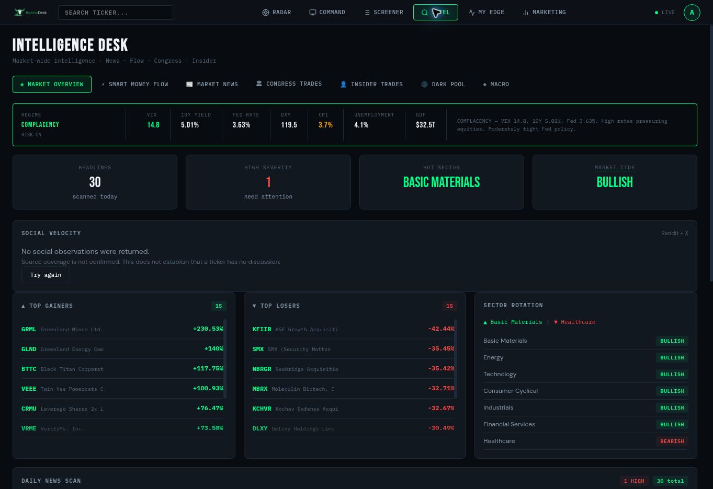Click the Hot Sector Basic Materials card
Viewport: 713px width, 489px height.
tap(442, 182)
